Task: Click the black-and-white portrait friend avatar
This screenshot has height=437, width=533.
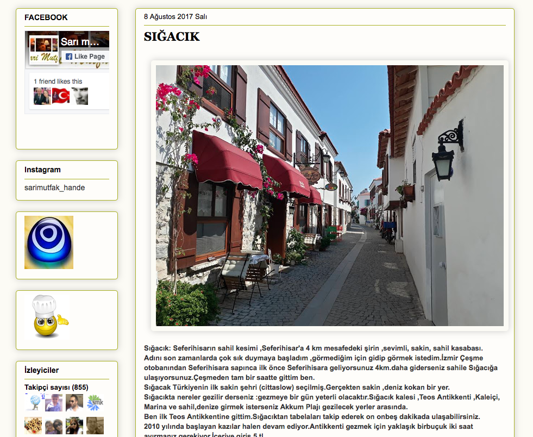Action: (79, 96)
